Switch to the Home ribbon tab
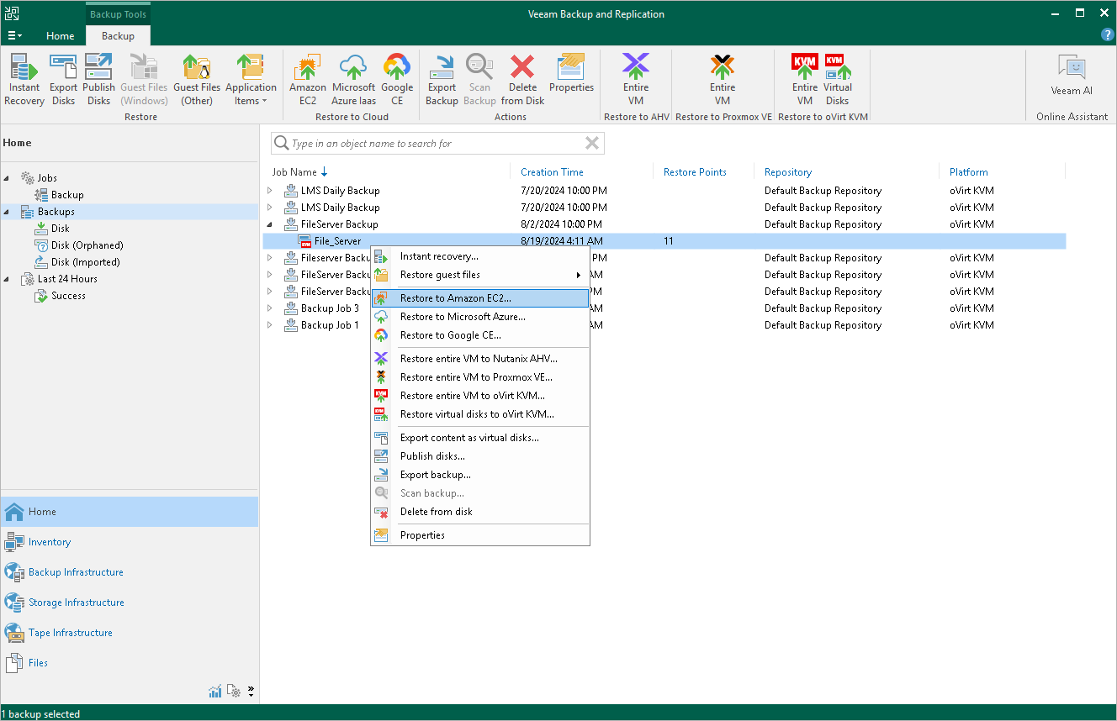Screen dimensions: 1117x721 61,36
